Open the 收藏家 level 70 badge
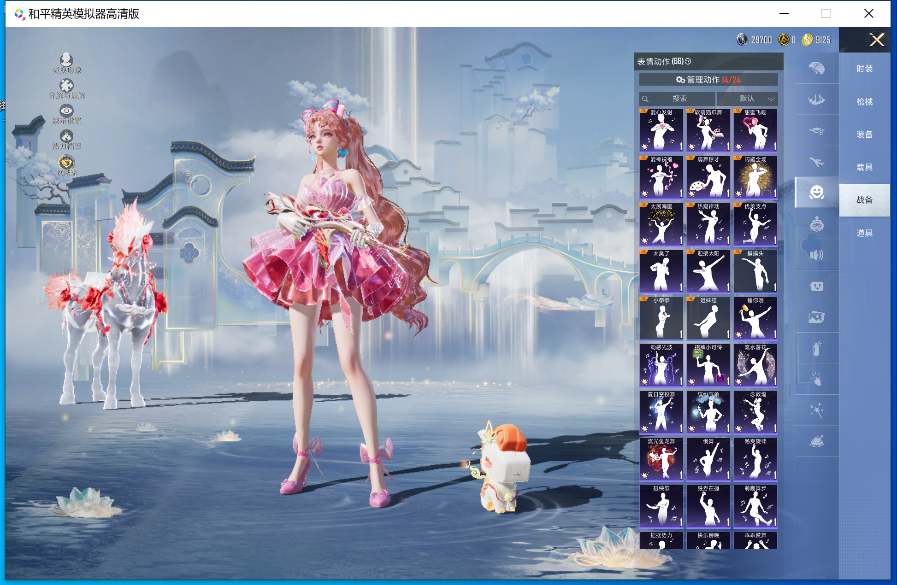The height and width of the screenshot is (585, 897). (x=66, y=163)
